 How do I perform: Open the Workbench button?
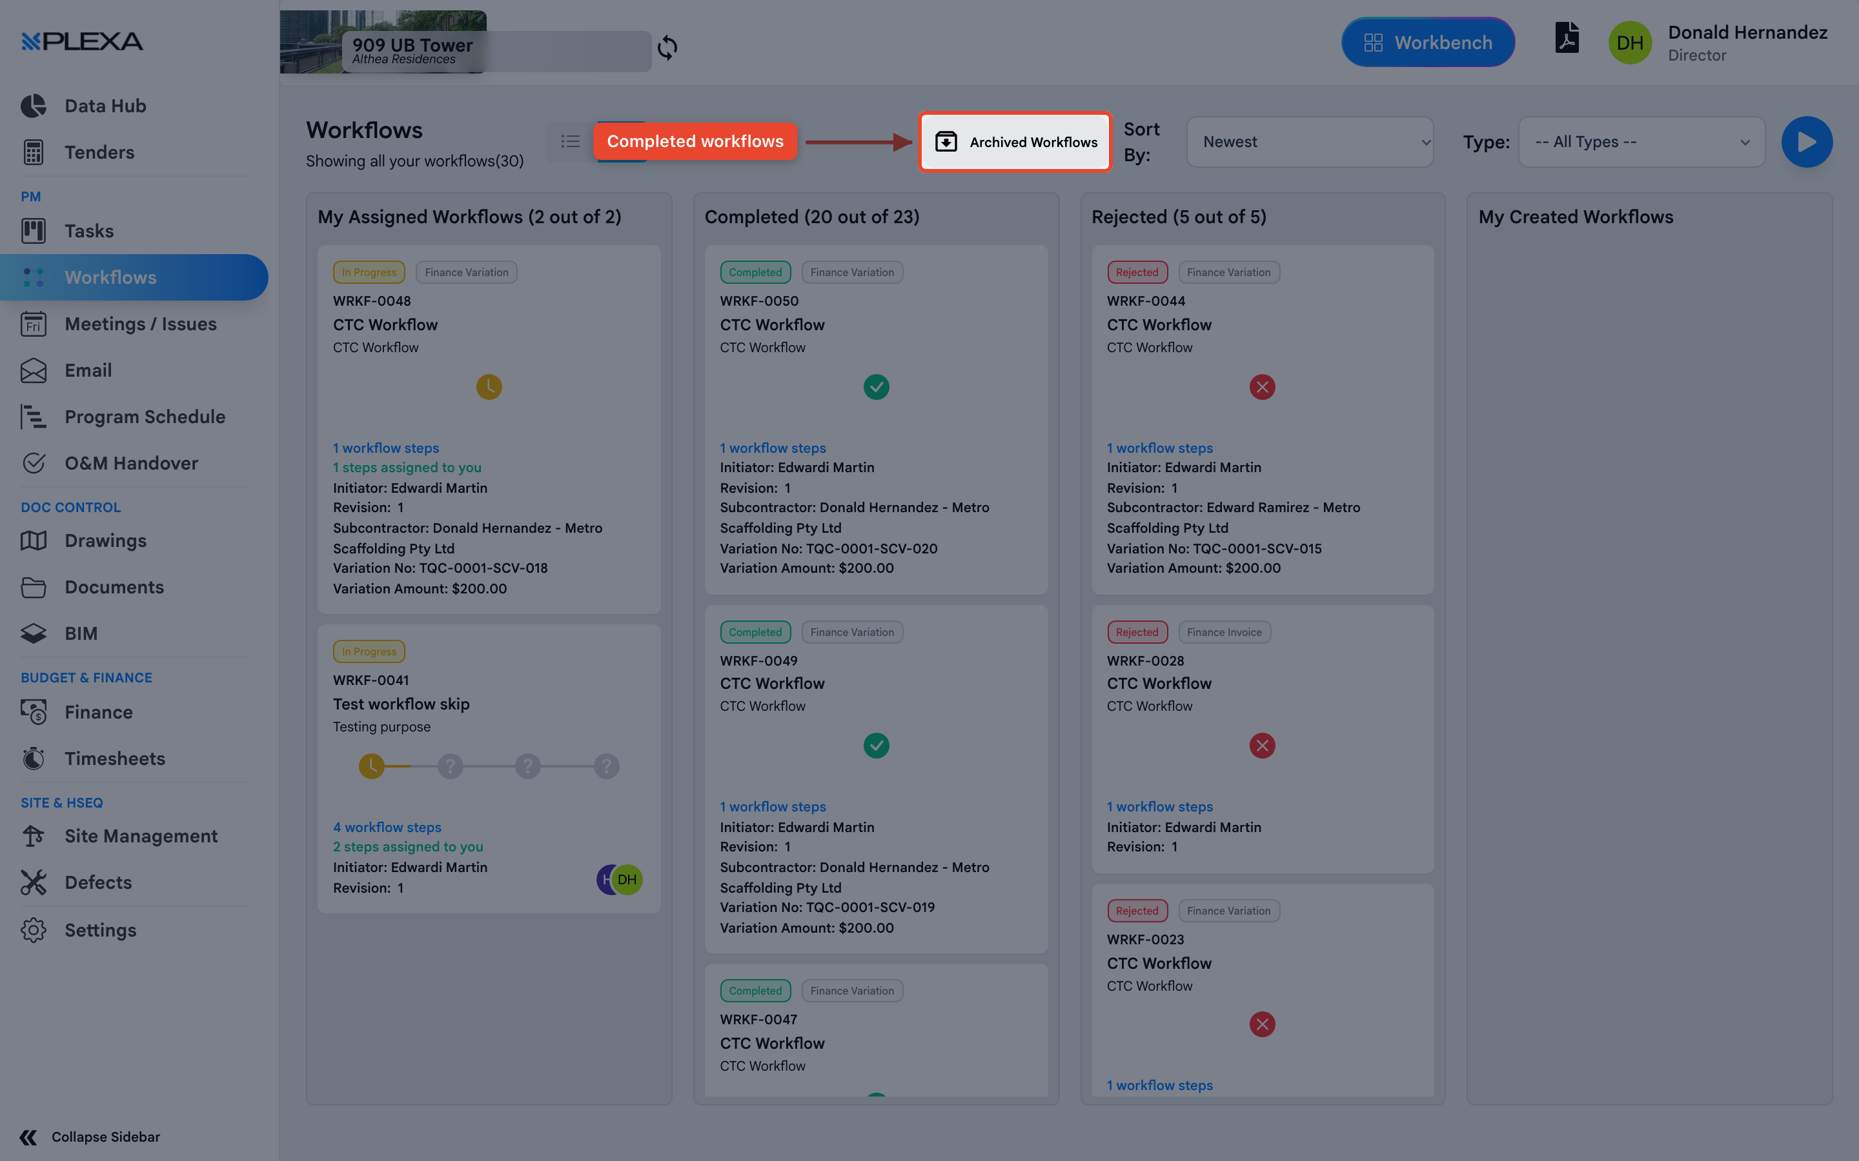(x=1428, y=42)
